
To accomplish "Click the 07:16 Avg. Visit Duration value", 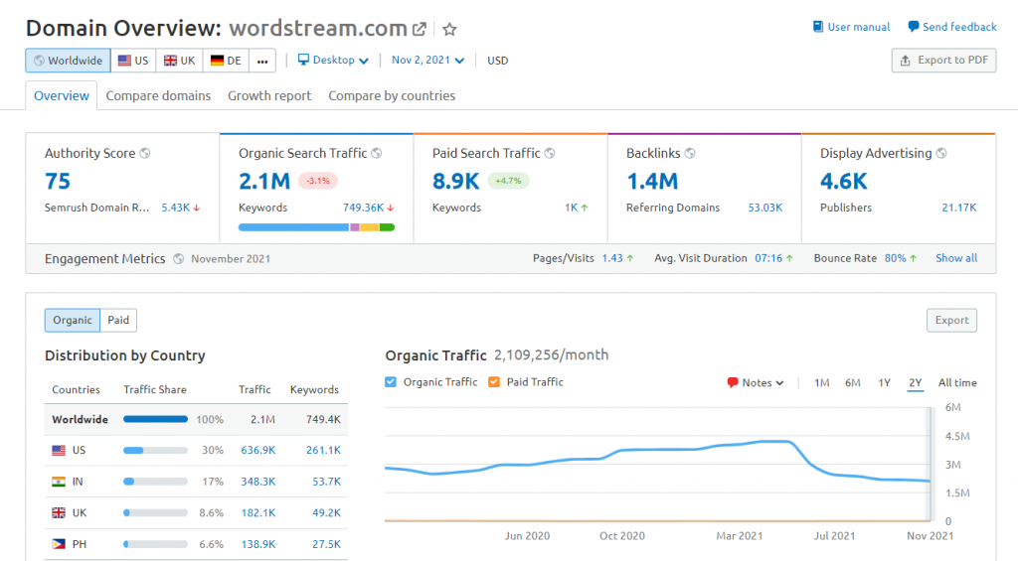I will tap(768, 258).
